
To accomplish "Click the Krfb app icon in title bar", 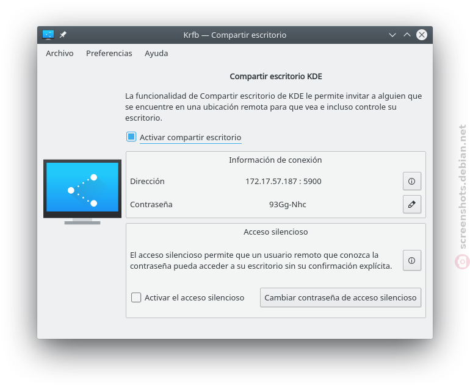I will coord(48,35).
